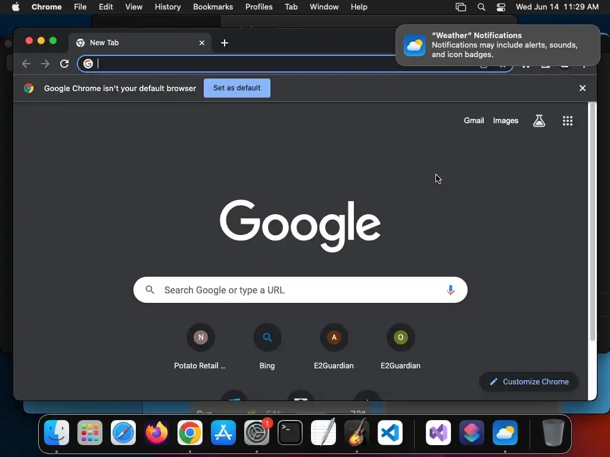Open Visual Studio Code from the Dock
Screen dimensions: 610x457
390,433
